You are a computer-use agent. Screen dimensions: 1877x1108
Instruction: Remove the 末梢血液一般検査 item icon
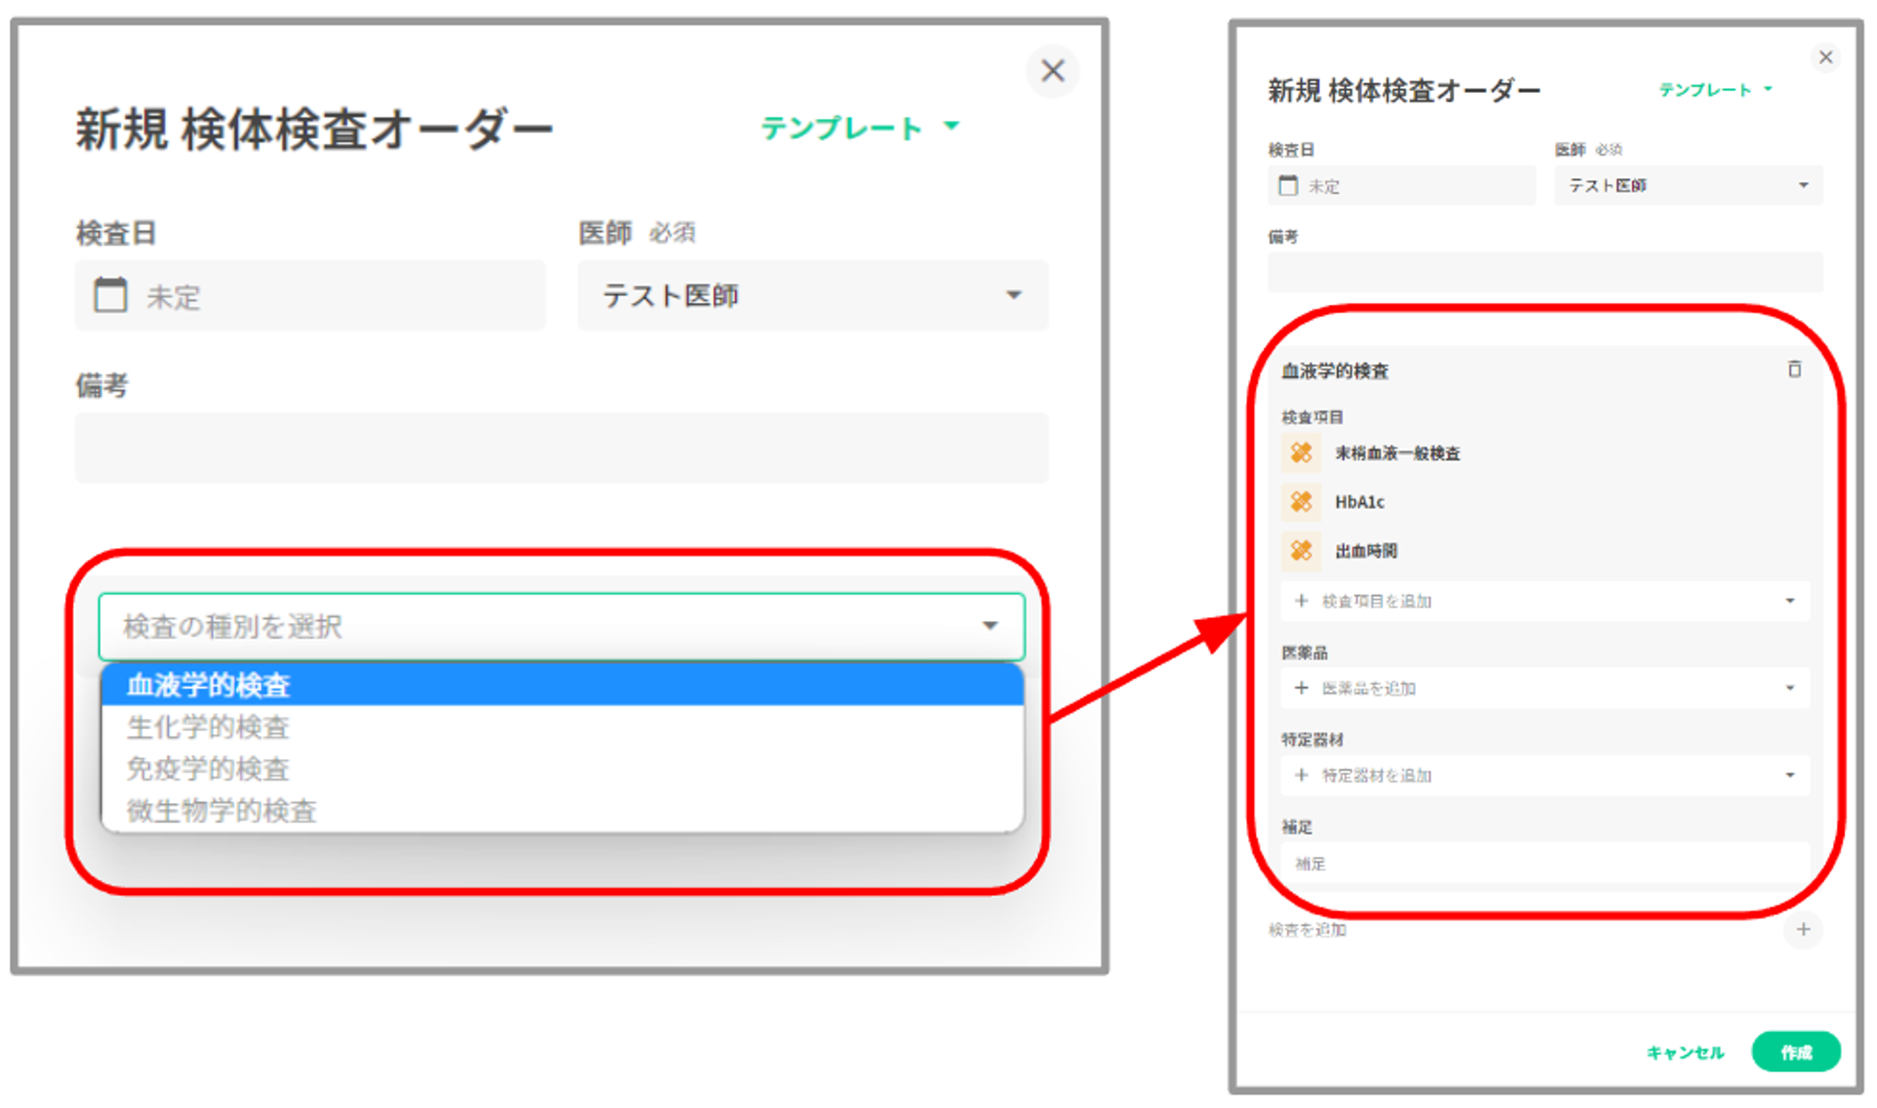coord(1301,453)
